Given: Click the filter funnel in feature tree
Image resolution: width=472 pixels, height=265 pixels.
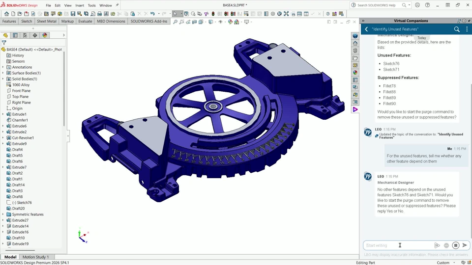Looking at the screenshot, I should pos(4,43).
